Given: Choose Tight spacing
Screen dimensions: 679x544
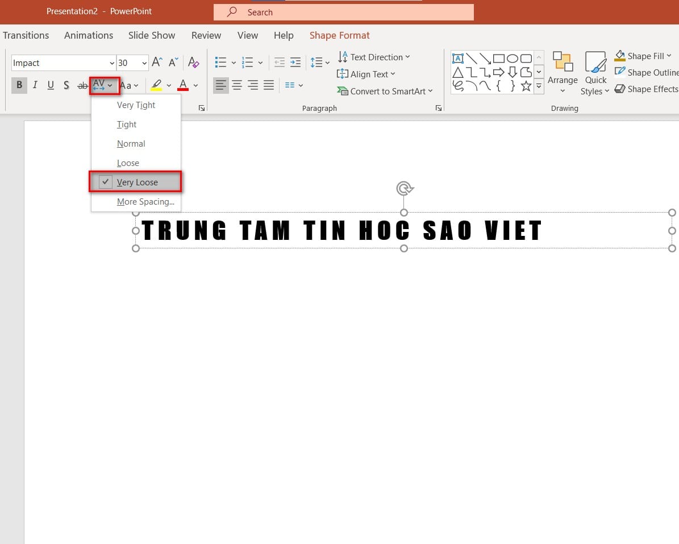Looking at the screenshot, I should tap(136, 124).
